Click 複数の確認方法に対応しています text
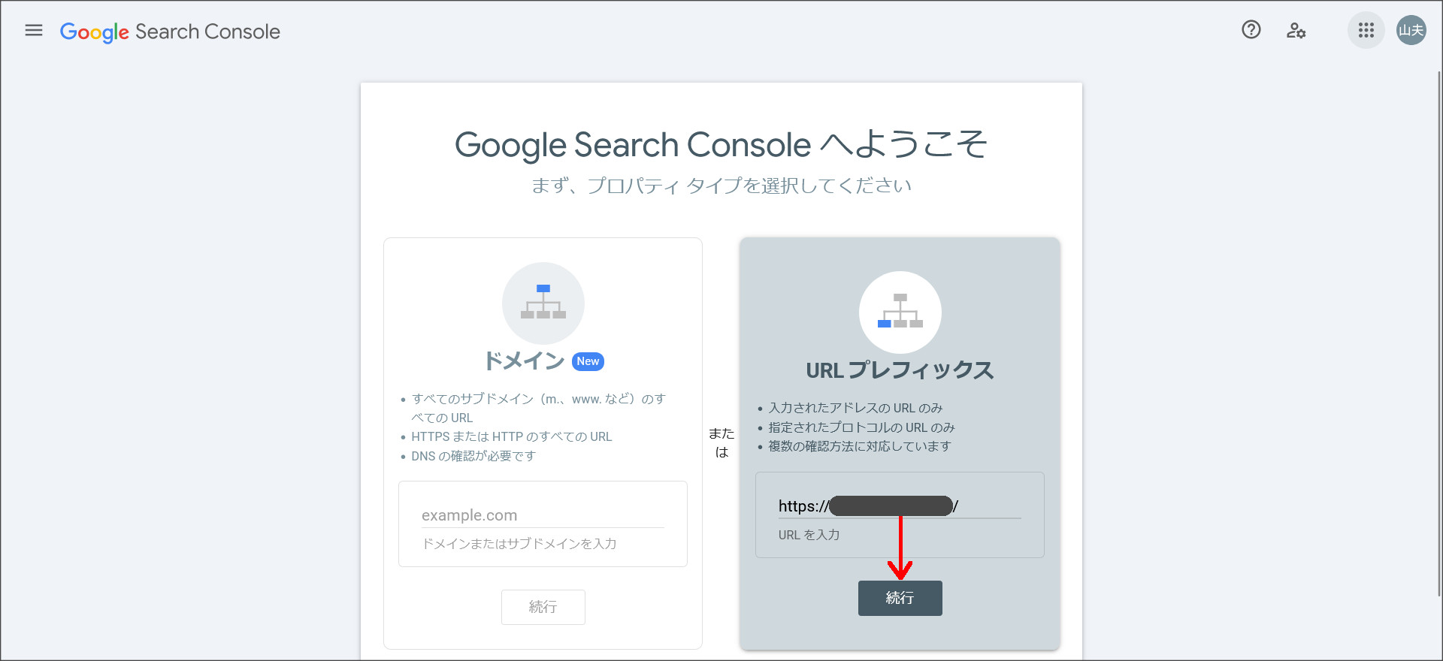The width and height of the screenshot is (1443, 661). coord(860,446)
